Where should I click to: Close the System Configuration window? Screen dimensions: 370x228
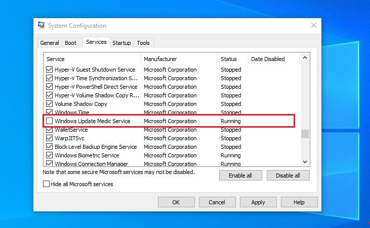314,25
